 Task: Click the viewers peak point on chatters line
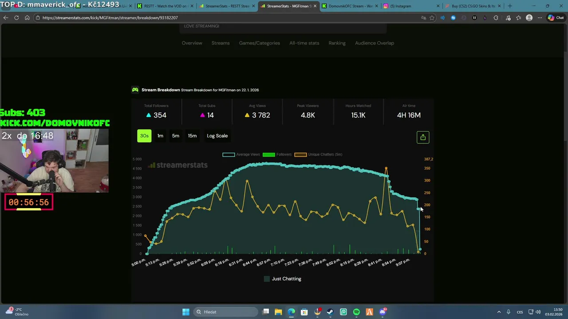pos(386,168)
